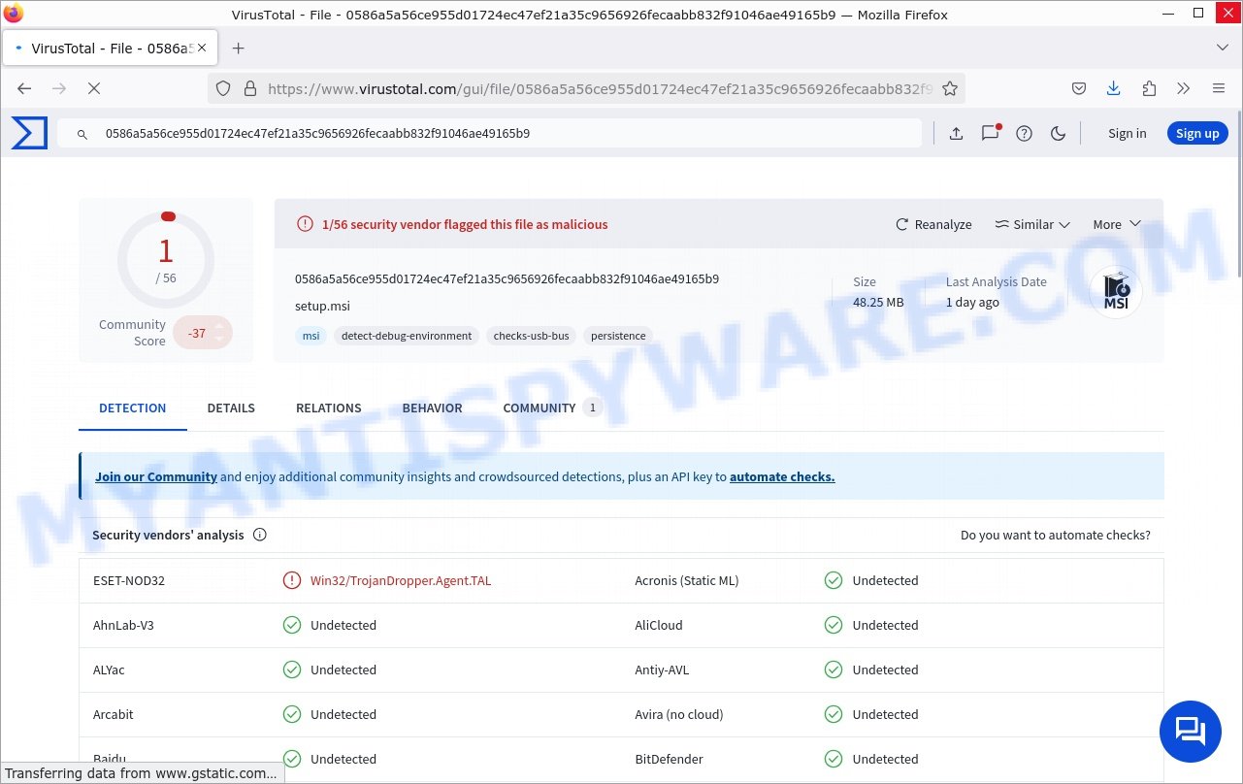
Task: Click the Win32/TrojanDropper.Agent.TAL detection text
Action: tap(401, 580)
